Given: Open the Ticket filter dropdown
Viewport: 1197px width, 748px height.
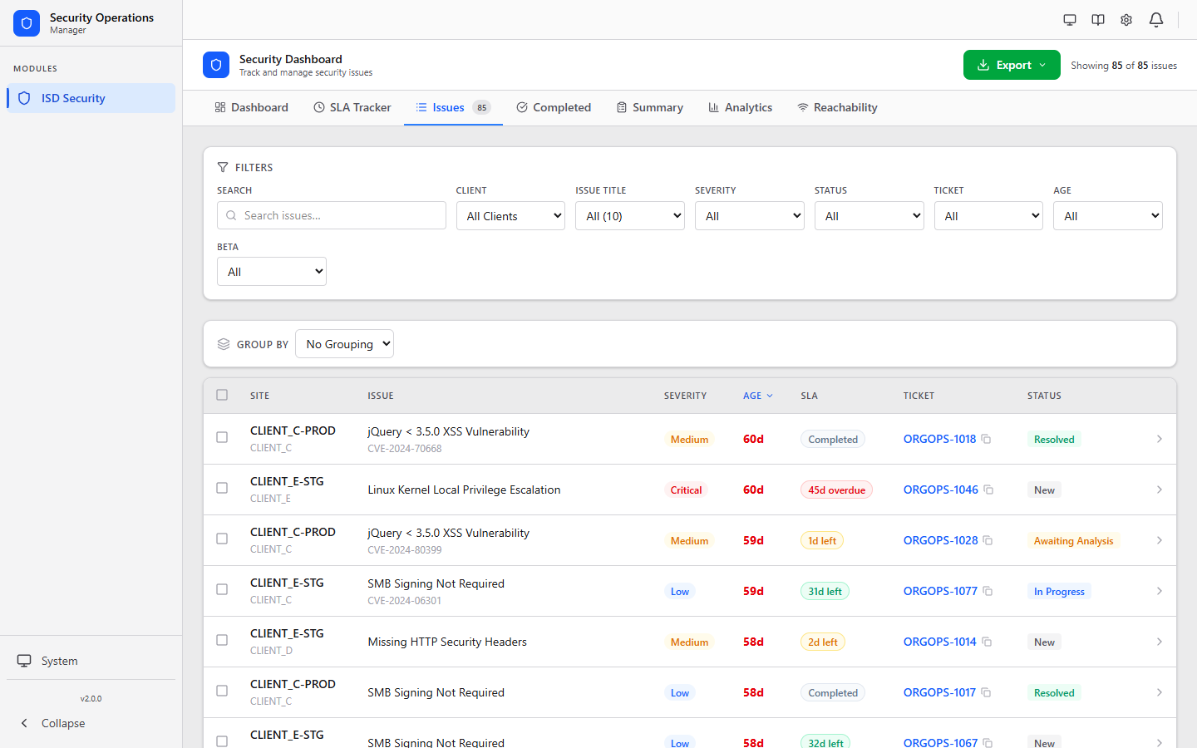Looking at the screenshot, I should point(988,216).
